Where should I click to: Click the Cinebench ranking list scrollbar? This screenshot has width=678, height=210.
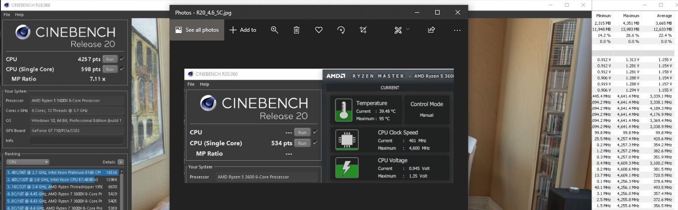tap(122, 190)
